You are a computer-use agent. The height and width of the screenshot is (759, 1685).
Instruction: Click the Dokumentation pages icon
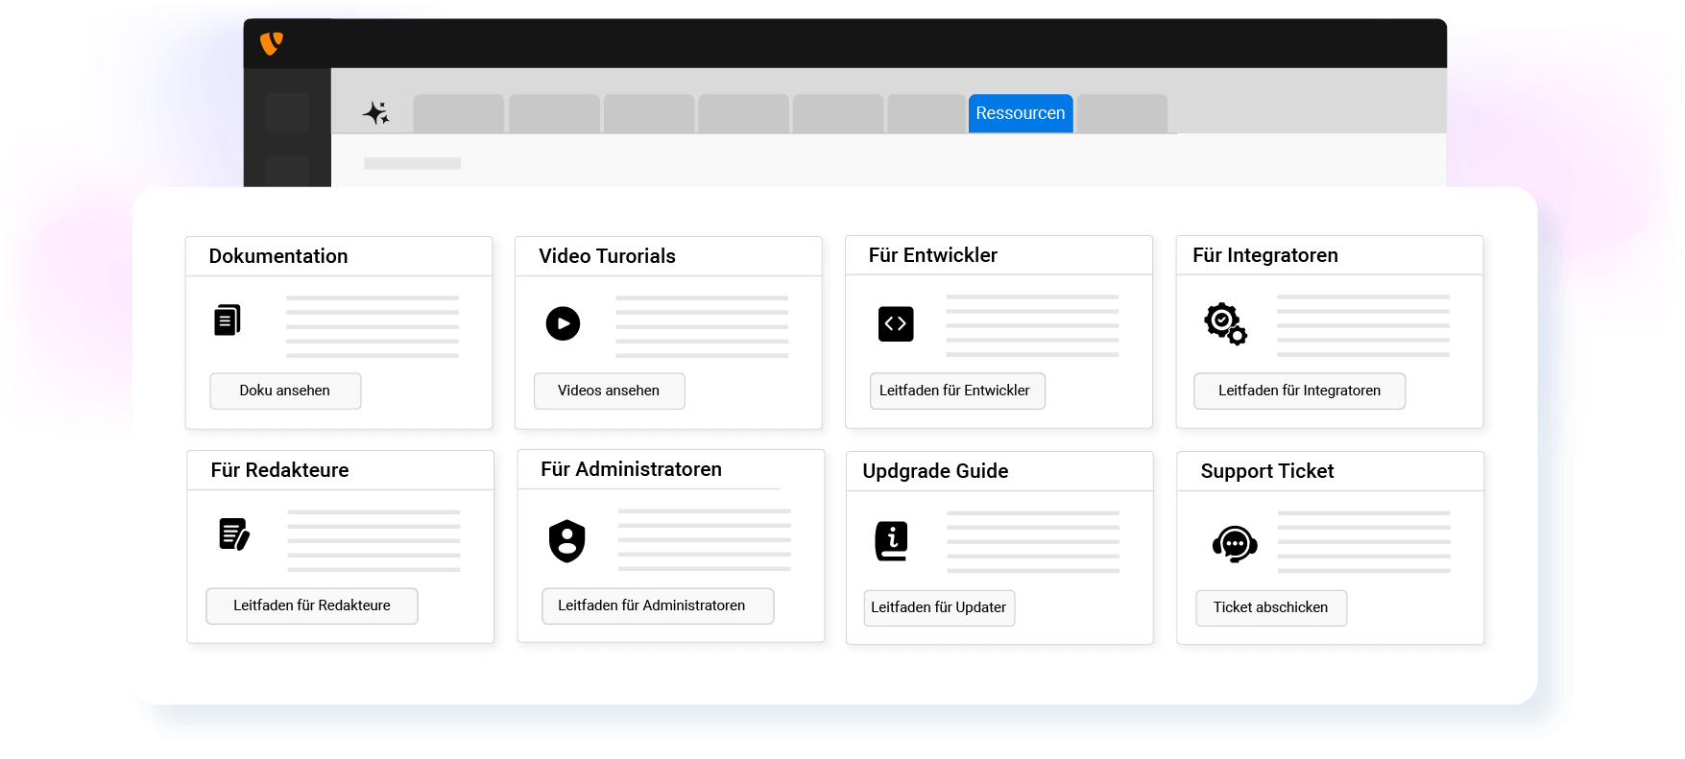pyautogui.click(x=228, y=320)
